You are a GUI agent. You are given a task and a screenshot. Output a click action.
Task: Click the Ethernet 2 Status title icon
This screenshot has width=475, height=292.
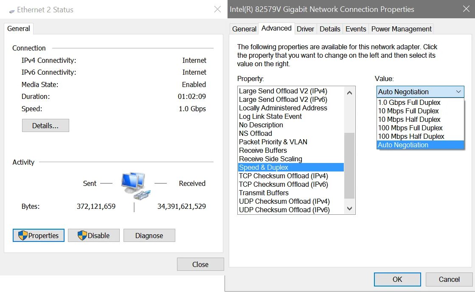pos(12,11)
